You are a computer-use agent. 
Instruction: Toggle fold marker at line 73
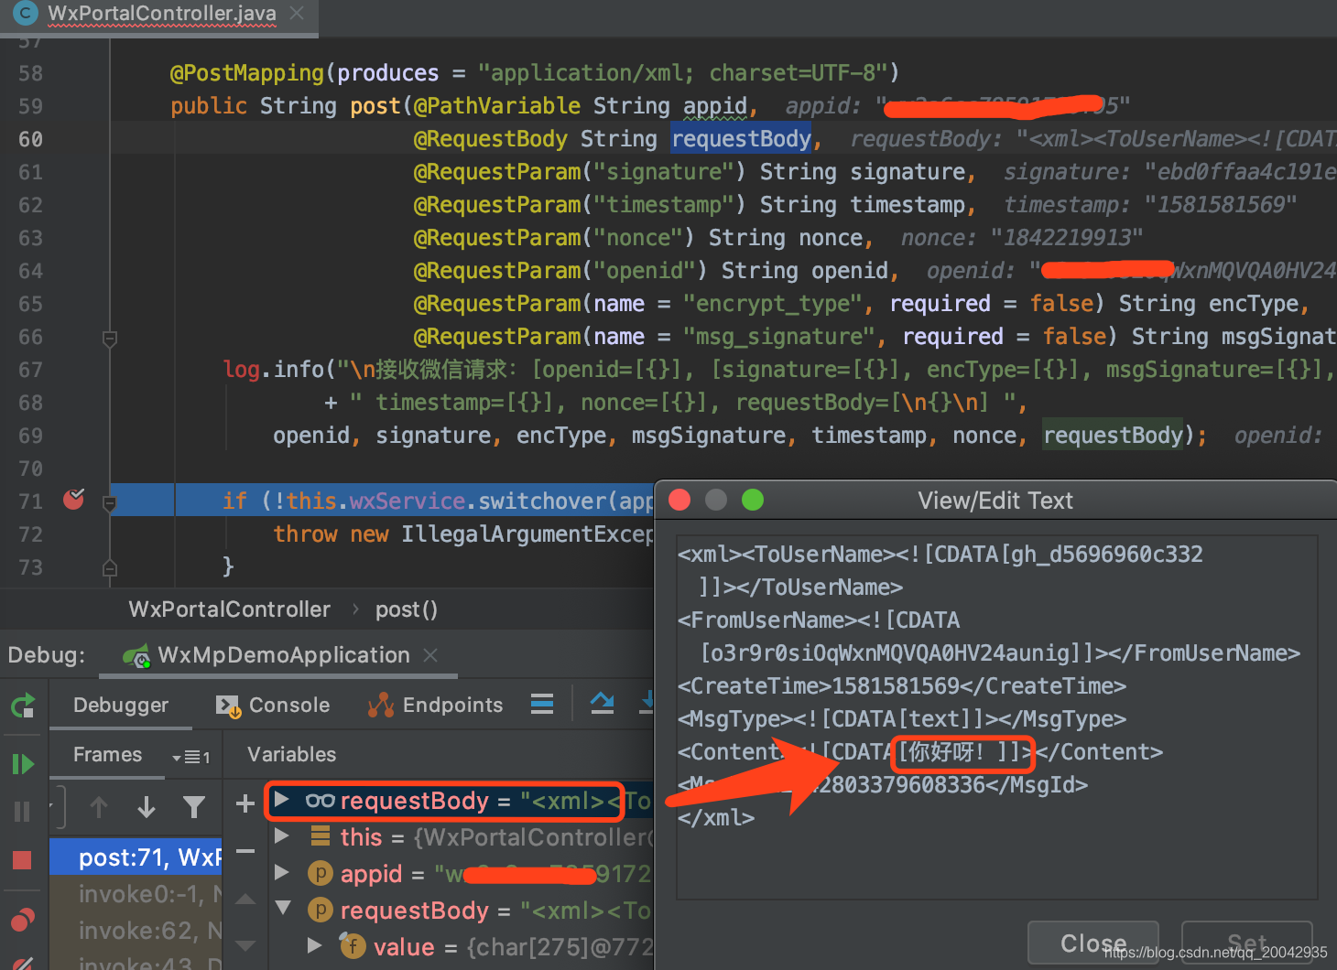[x=110, y=568]
